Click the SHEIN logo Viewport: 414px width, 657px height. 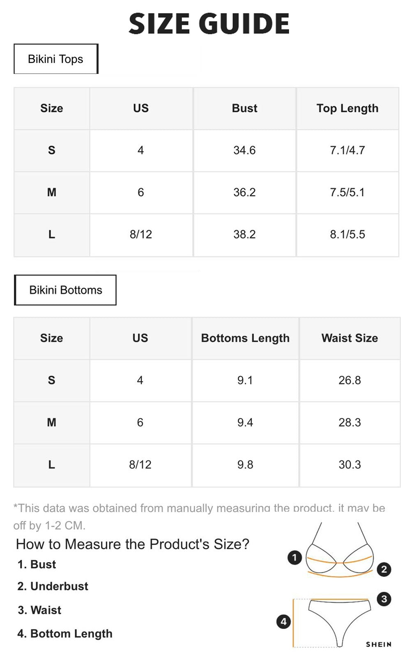point(379,644)
